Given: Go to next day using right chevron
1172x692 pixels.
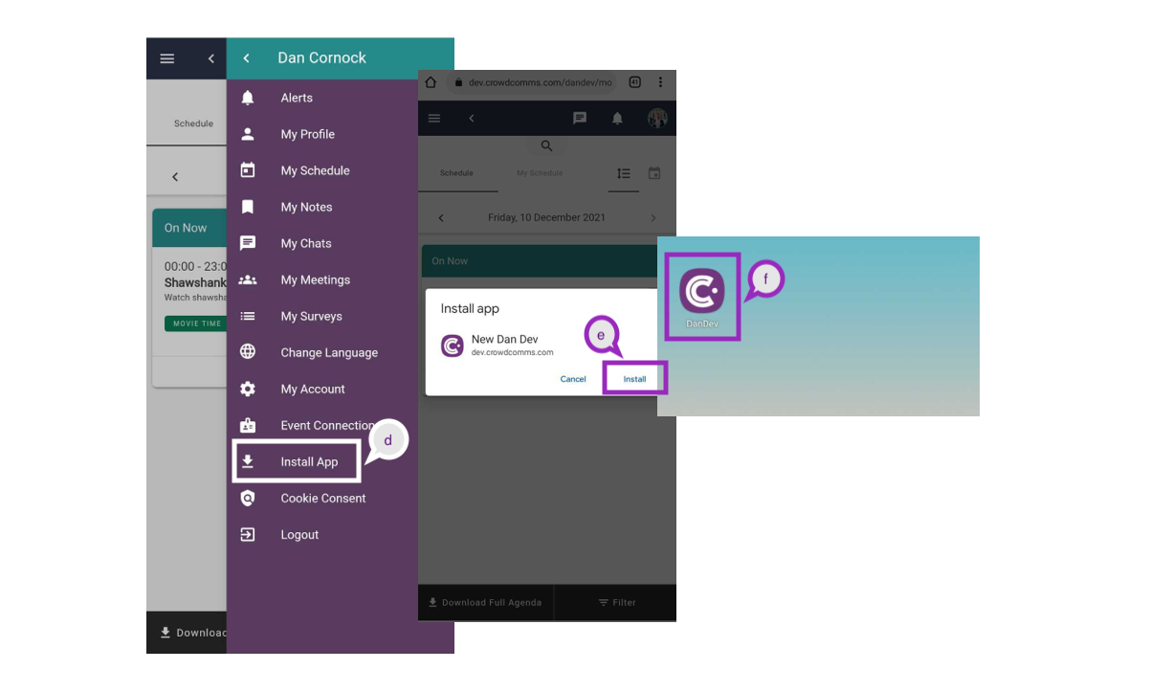Looking at the screenshot, I should click(x=653, y=218).
